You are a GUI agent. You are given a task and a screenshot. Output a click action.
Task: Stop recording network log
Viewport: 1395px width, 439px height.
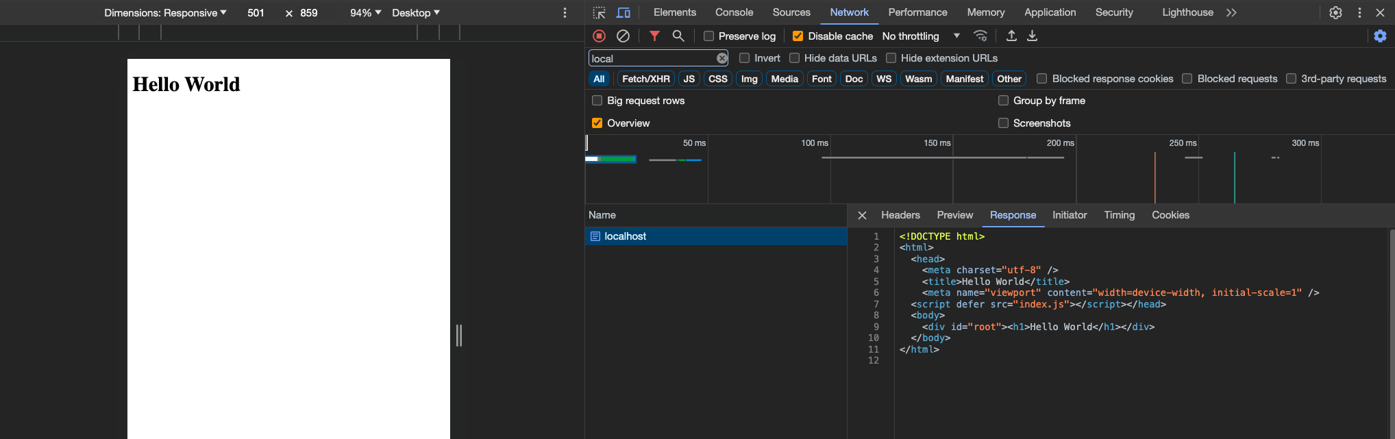(600, 36)
